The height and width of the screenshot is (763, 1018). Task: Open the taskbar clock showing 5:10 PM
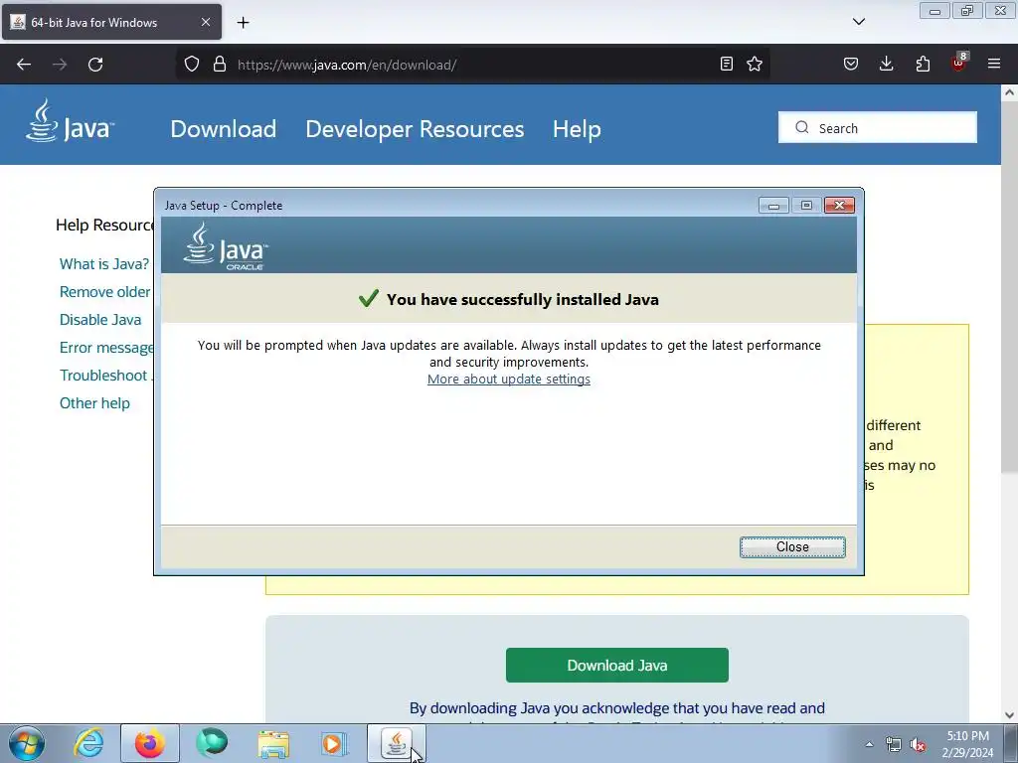(x=967, y=744)
